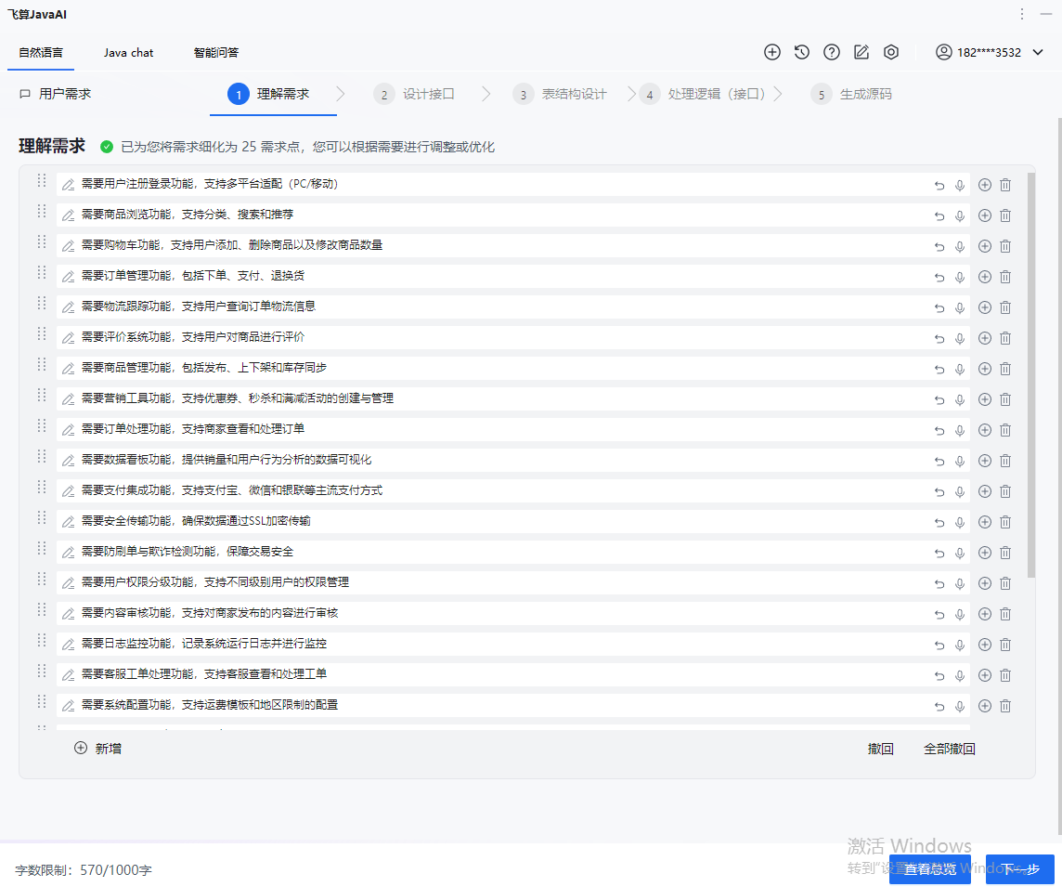The image size is (1062, 887).
Task: Select step 4 处理逻辑（接口）
Action: click(702, 94)
